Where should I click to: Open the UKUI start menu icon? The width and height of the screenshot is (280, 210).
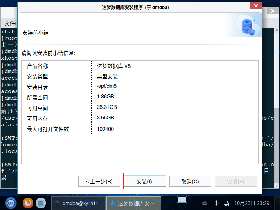click(11, 203)
